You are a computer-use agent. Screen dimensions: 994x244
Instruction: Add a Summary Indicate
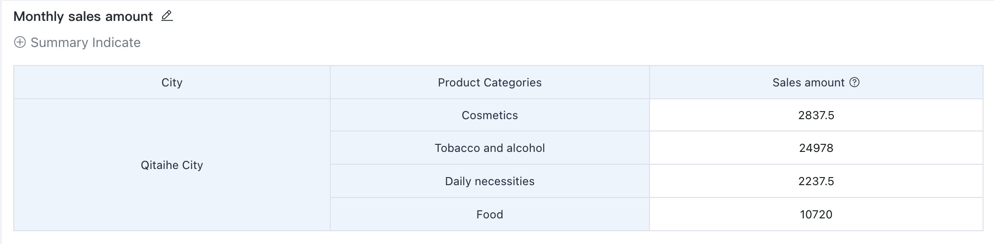[x=77, y=42]
